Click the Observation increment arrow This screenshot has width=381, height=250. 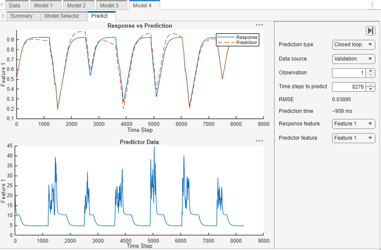(x=371, y=71)
